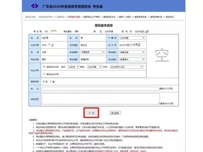Click the 注意事项 heading below the form
This screenshot has width=203, height=152.
(33, 120)
